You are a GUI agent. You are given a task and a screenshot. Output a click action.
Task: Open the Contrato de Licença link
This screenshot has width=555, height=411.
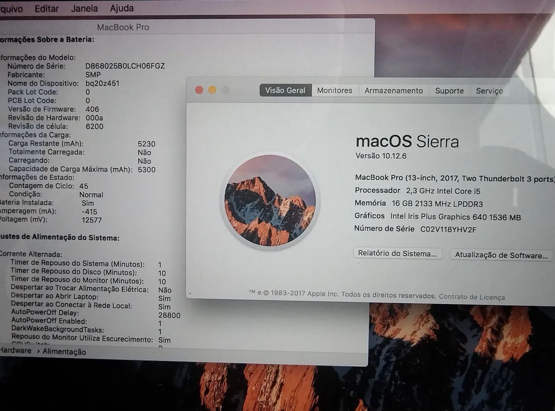point(472,297)
